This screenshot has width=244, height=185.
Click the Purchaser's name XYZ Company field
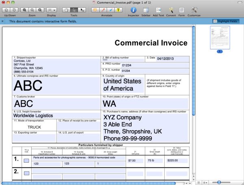click(x=145, y=128)
